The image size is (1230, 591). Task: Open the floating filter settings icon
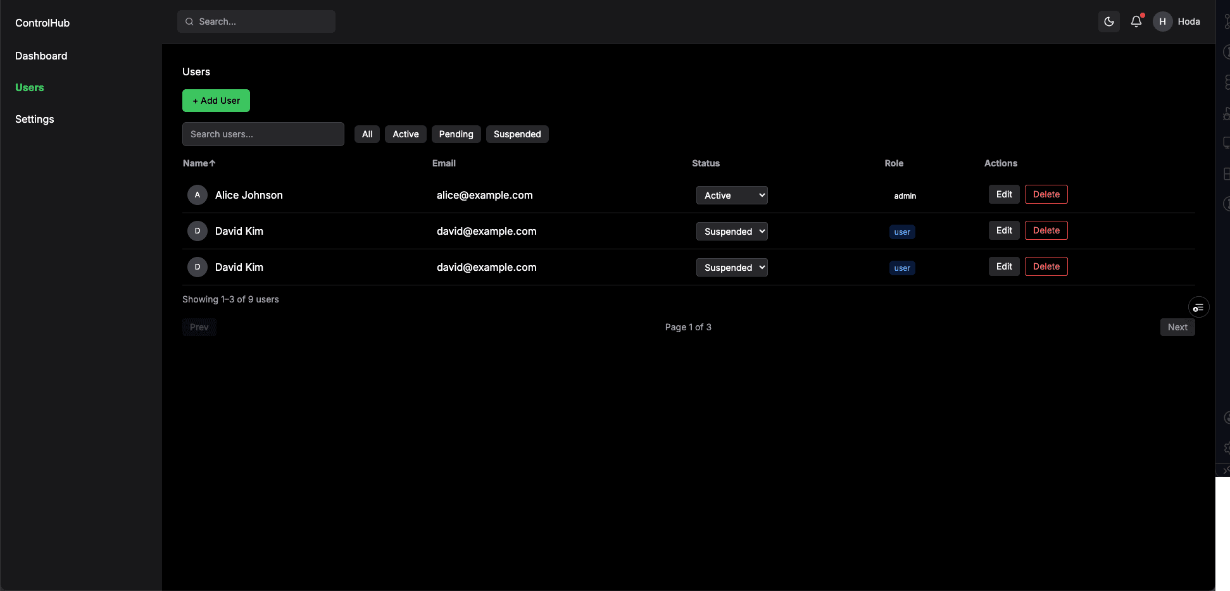tap(1198, 308)
